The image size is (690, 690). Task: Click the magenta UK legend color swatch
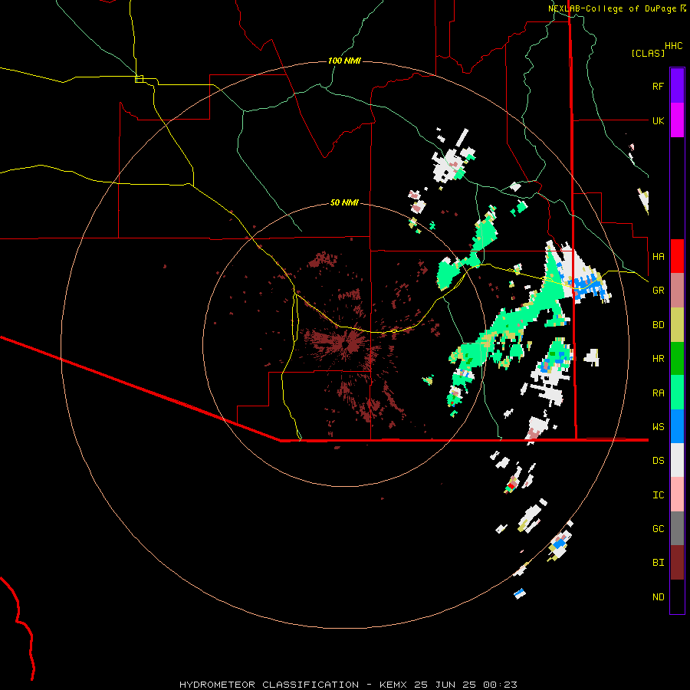tap(677, 120)
